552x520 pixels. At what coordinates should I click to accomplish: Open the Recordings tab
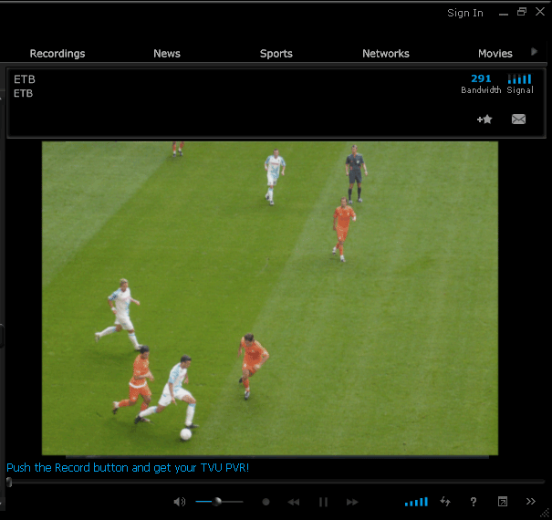click(57, 54)
